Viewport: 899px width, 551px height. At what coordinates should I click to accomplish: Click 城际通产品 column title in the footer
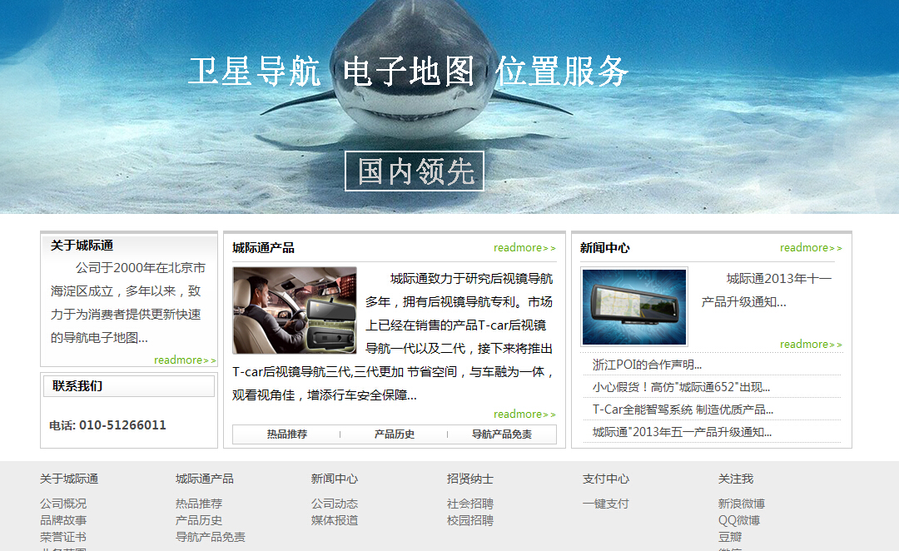205,479
